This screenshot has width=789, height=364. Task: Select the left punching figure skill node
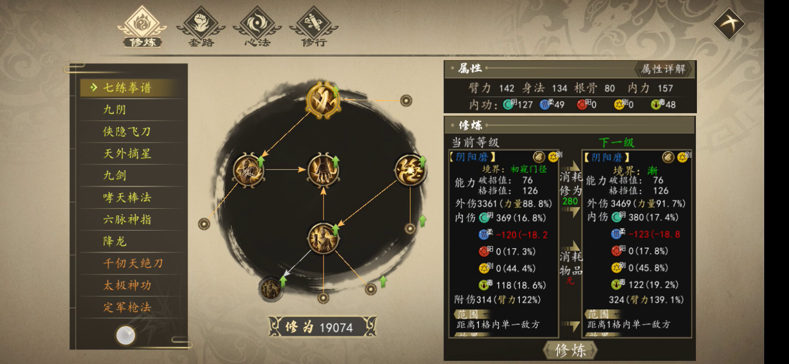tap(248, 170)
